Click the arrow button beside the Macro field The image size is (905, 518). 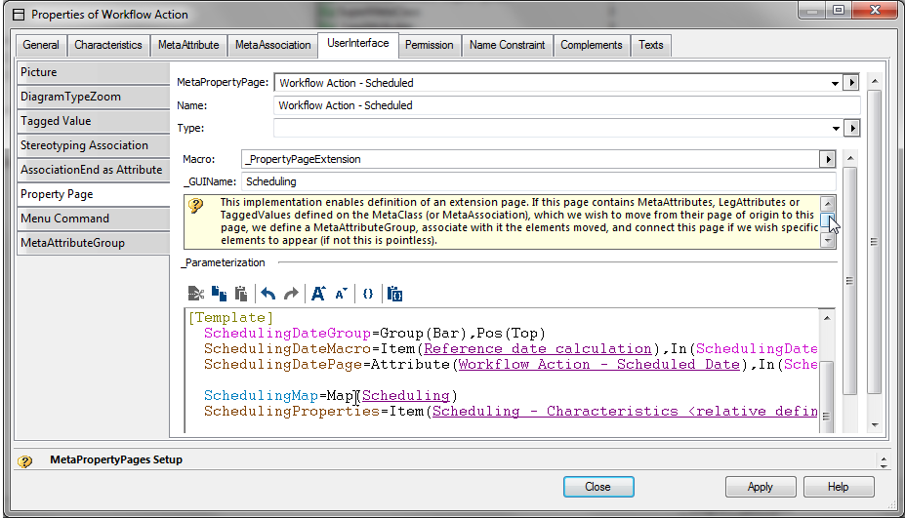[x=828, y=159]
